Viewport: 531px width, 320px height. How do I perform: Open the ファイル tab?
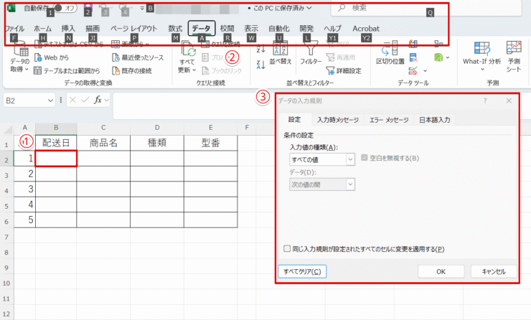click(14, 29)
